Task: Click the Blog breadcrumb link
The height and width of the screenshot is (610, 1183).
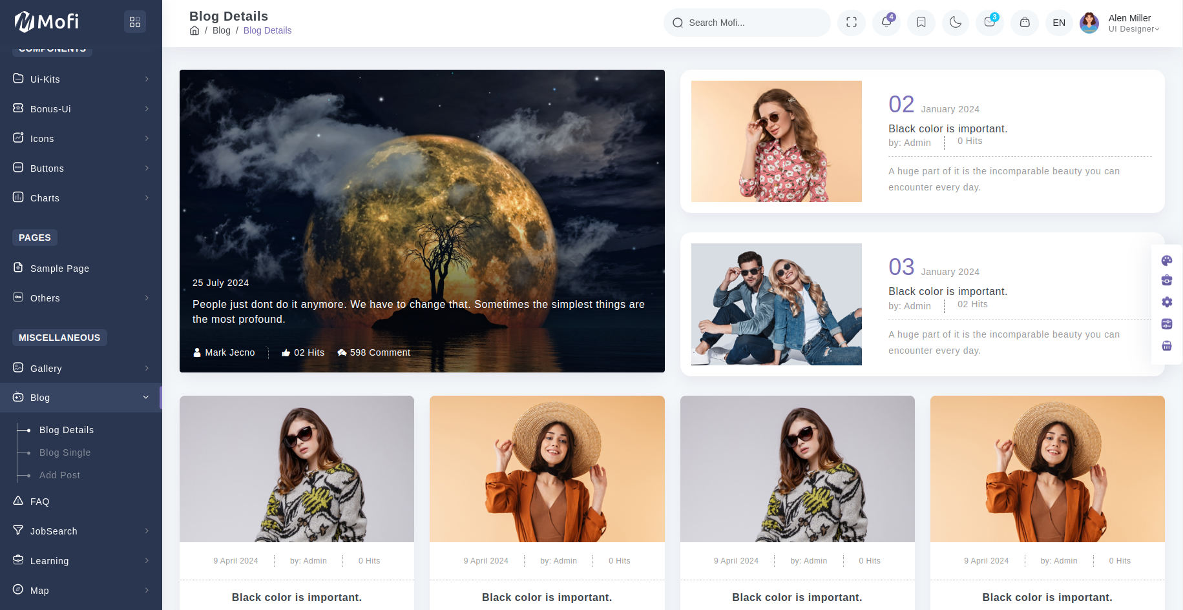Action: 221,30
